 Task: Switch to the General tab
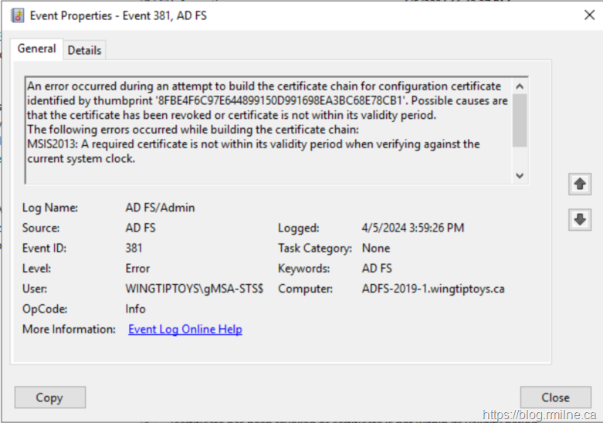[x=37, y=49]
